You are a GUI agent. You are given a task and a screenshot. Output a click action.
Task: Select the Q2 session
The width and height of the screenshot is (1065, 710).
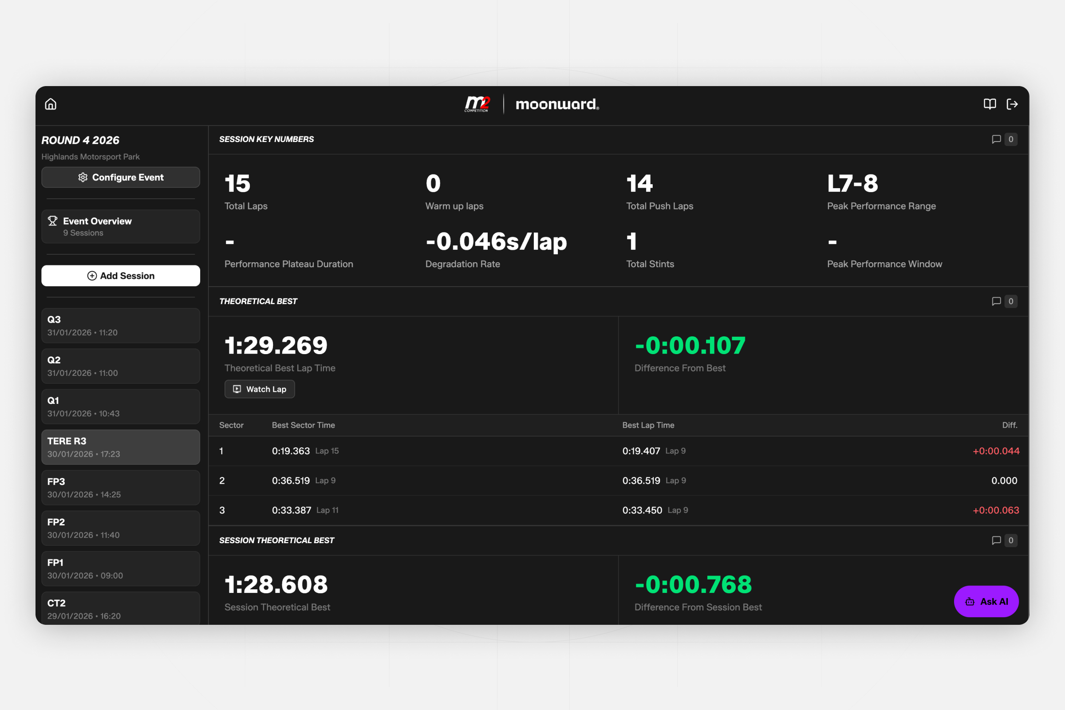point(120,366)
